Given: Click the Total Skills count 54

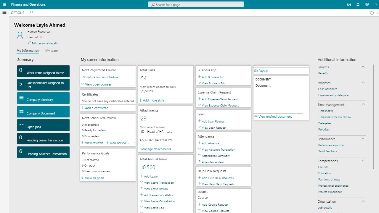Looking at the screenshot, I should [144, 78].
